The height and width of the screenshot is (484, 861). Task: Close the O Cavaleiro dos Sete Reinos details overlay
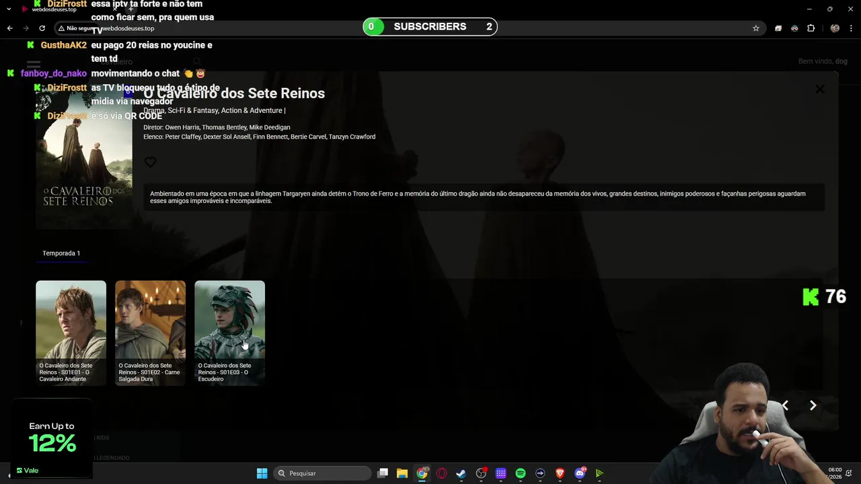(819, 89)
